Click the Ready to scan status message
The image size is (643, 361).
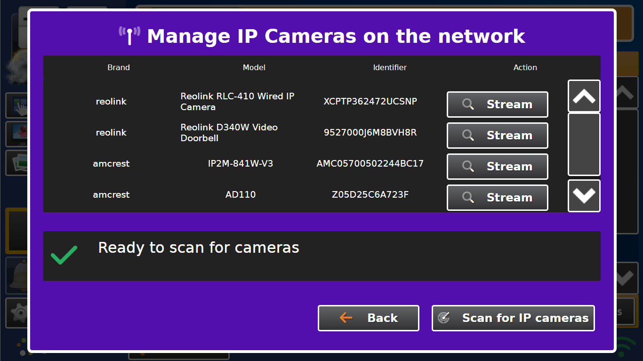(x=198, y=248)
